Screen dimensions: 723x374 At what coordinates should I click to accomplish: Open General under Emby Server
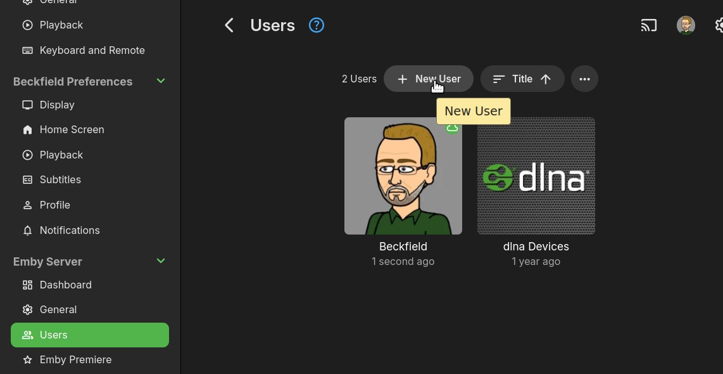tap(90, 310)
